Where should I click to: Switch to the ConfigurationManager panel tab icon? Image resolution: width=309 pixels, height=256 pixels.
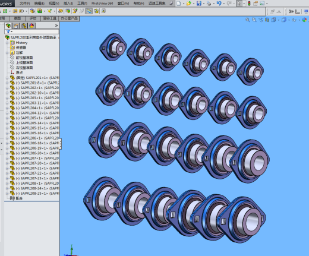click(24, 26)
